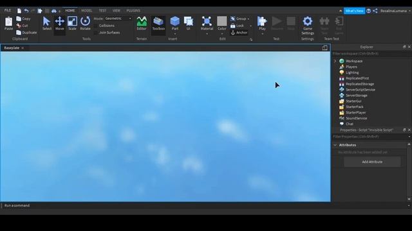Expand the Workspace tree node

[x=335, y=61]
